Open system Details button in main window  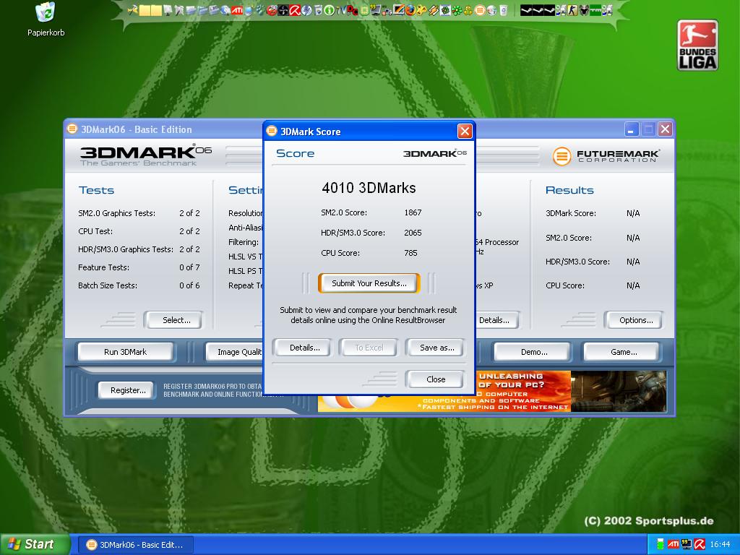(496, 320)
